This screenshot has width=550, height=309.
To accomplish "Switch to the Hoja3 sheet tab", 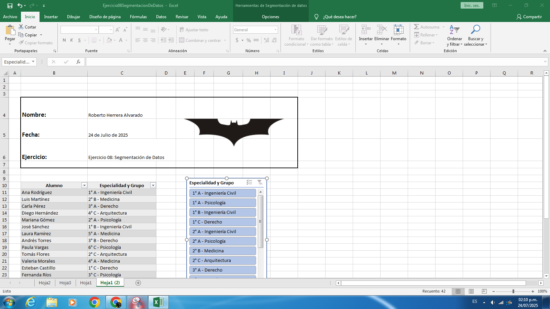I will coord(65,283).
